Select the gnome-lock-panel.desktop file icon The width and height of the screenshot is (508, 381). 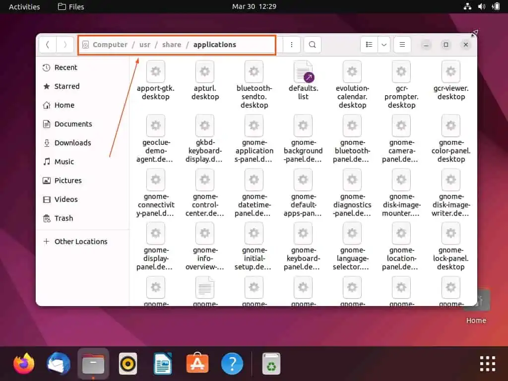pyautogui.click(x=450, y=233)
